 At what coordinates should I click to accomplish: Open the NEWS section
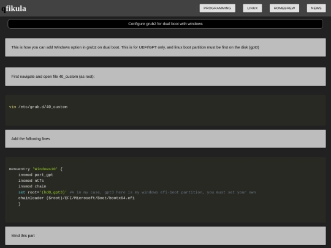(316, 8)
